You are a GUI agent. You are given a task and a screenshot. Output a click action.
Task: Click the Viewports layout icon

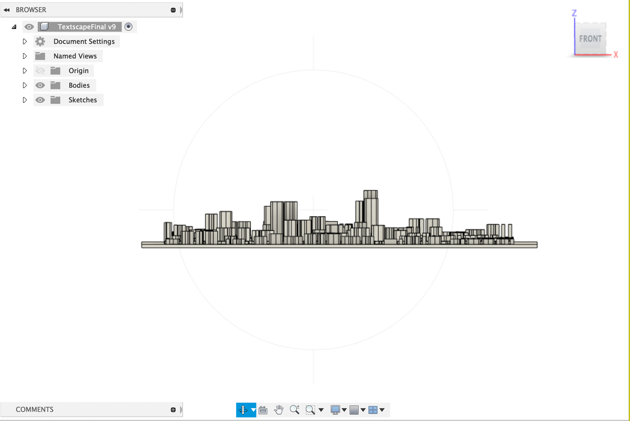point(373,410)
